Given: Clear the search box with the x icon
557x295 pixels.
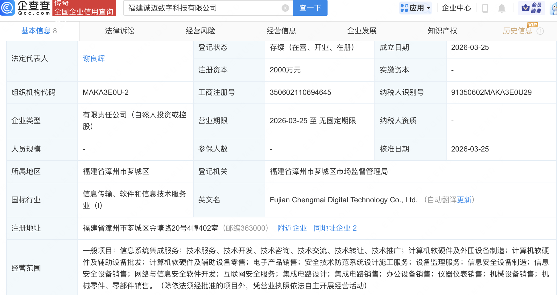Looking at the screenshot, I should [x=285, y=8].
